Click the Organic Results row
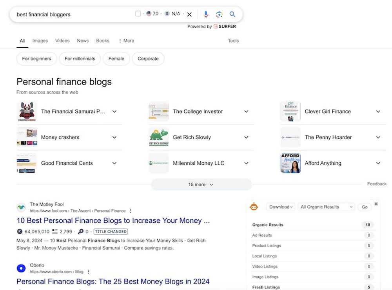 313,225
